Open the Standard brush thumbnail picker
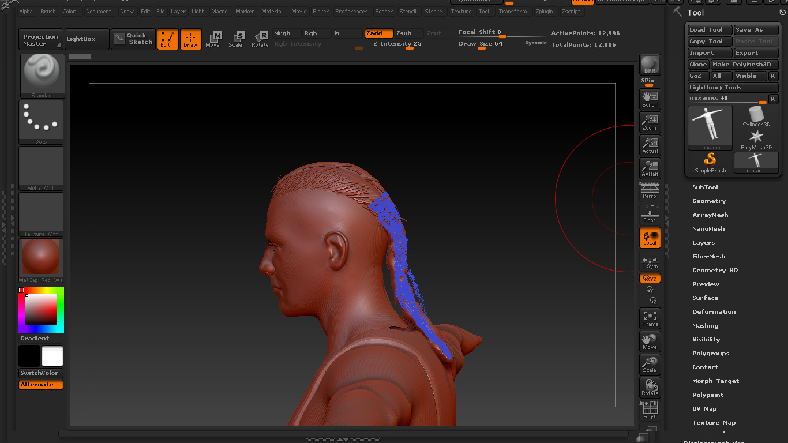 [x=42, y=76]
